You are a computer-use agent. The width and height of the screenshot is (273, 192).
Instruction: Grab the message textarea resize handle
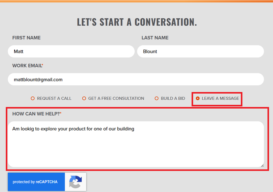262,166
